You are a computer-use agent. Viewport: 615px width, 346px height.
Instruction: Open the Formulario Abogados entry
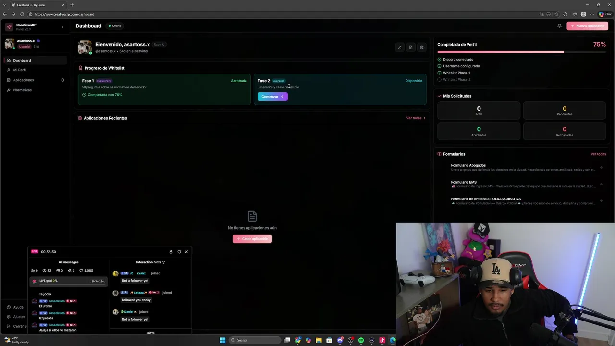[521, 167]
